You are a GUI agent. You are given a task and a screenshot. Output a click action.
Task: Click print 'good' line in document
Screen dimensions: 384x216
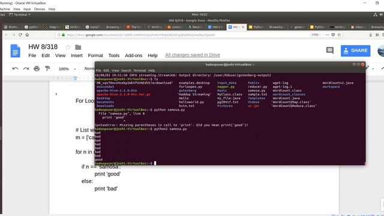(107, 174)
